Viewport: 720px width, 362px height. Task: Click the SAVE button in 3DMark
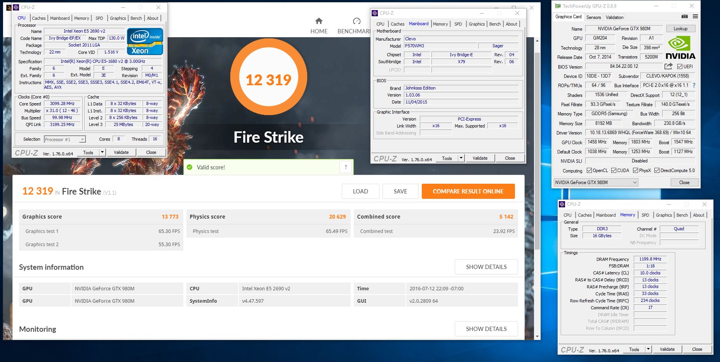tap(400, 191)
